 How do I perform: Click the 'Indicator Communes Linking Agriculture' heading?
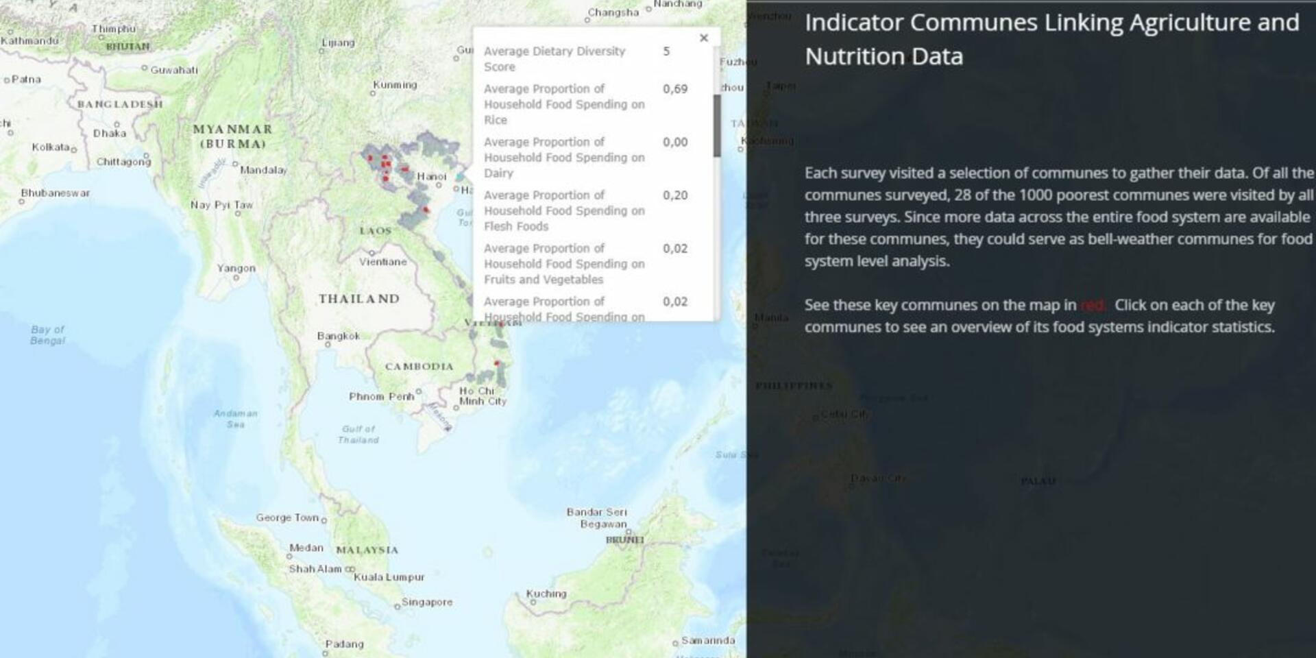click(1051, 39)
